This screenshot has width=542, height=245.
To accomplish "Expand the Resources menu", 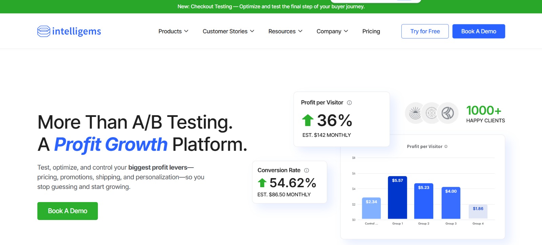I will point(285,31).
